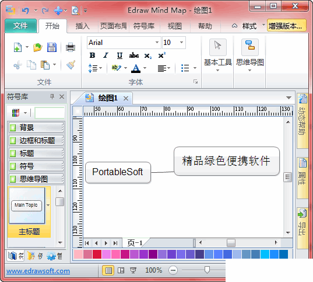The height and width of the screenshot is (282, 313).
Task: Expand the highlight color dropdown arrow
Action: 125,68
